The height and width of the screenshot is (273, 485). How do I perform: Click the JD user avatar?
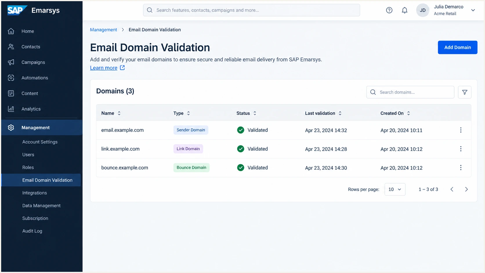click(423, 10)
